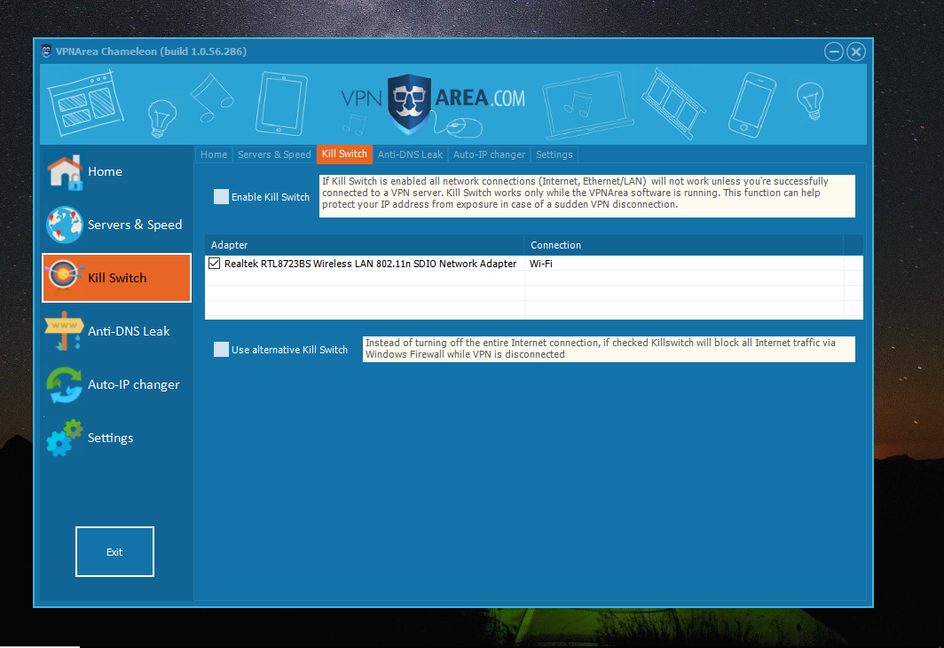Click the Home house icon in sidebar
The image size is (944, 648).
[65, 172]
